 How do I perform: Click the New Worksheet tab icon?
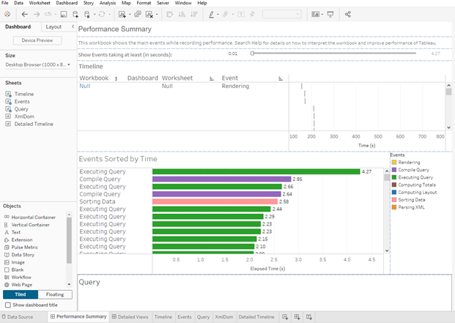(x=285, y=316)
